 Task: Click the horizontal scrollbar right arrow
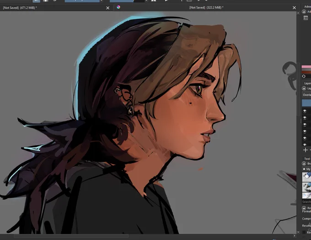coord(295,236)
